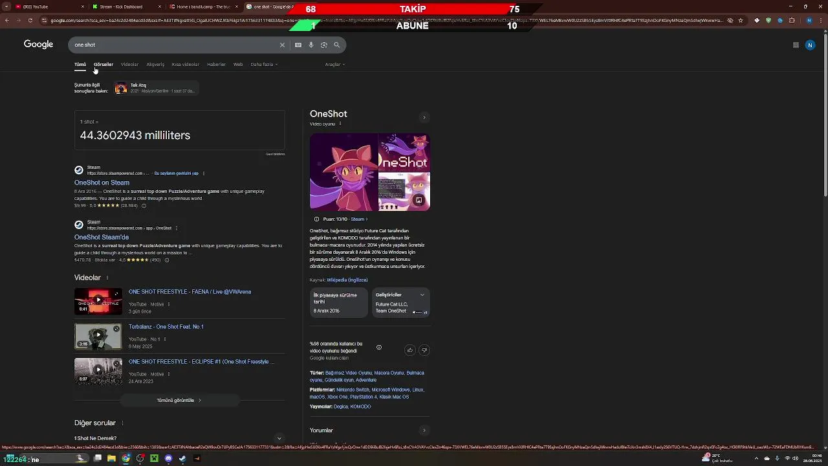This screenshot has height=466, width=828.
Task: Click Bu sayfanın çevirisini yap link
Action: tap(176, 173)
